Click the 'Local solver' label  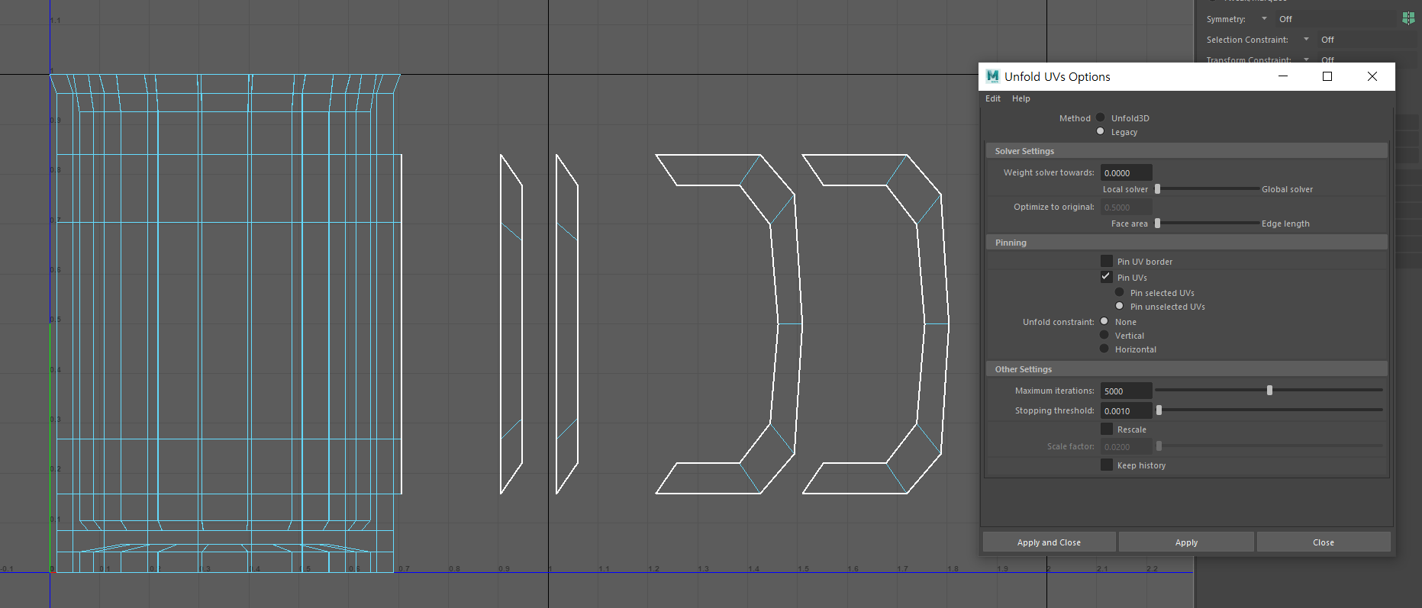[1125, 189]
